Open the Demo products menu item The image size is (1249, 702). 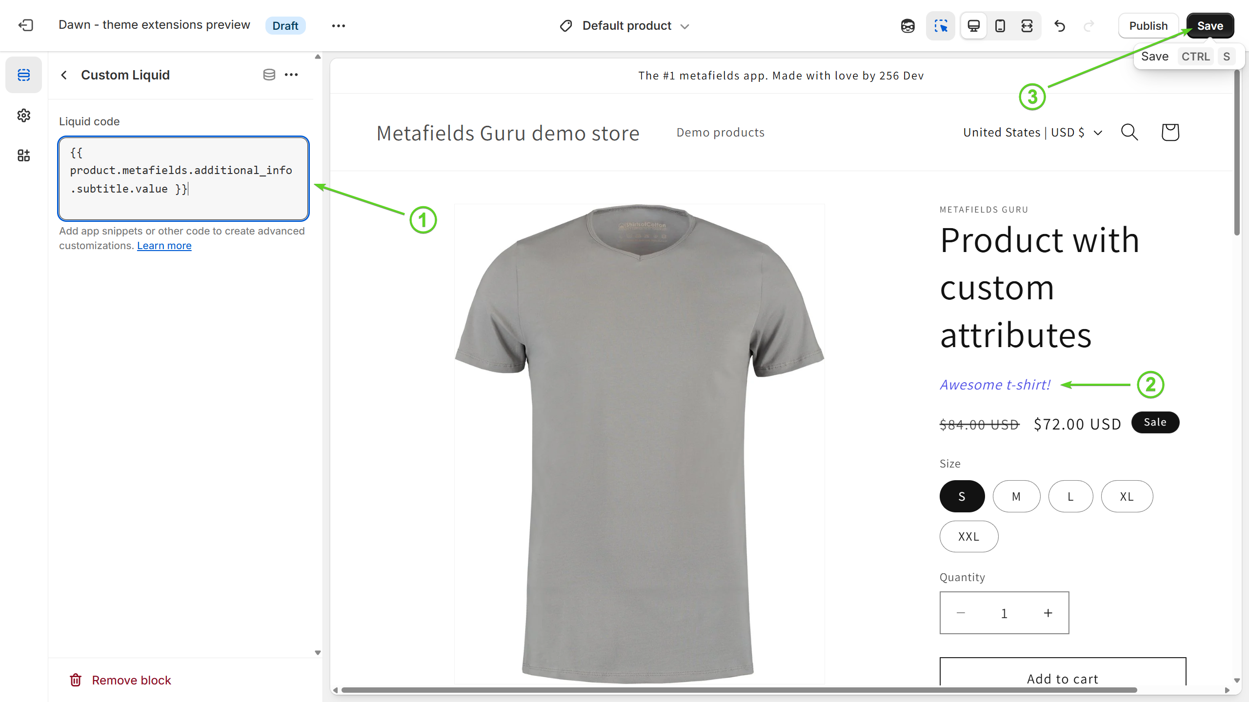point(720,133)
